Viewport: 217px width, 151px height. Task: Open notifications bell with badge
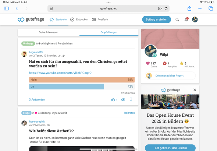click(186, 20)
